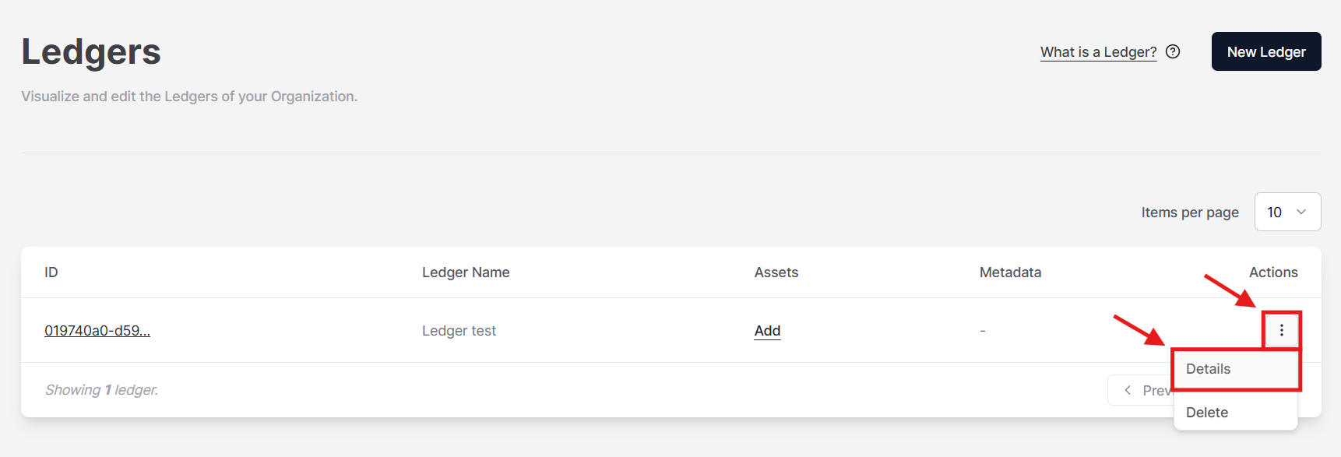Click the Add link under Assets
Image resolution: width=1341 pixels, height=457 pixels.
[x=767, y=330]
